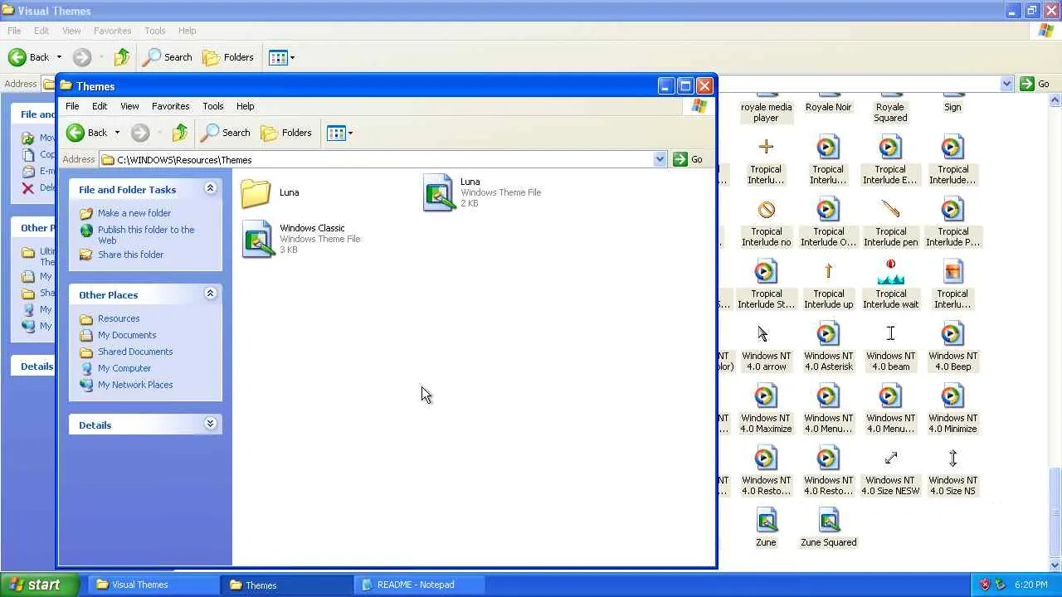Open My Documents link in Themes window
Screen dimensions: 1062x597
coord(127,335)
